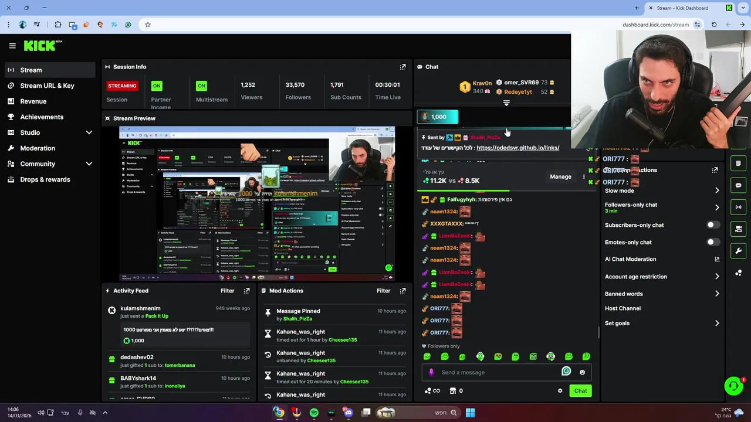This screenshot has height=422, width=751.
Task: Expand Followers-only chat settings
Action: point(717,207)
